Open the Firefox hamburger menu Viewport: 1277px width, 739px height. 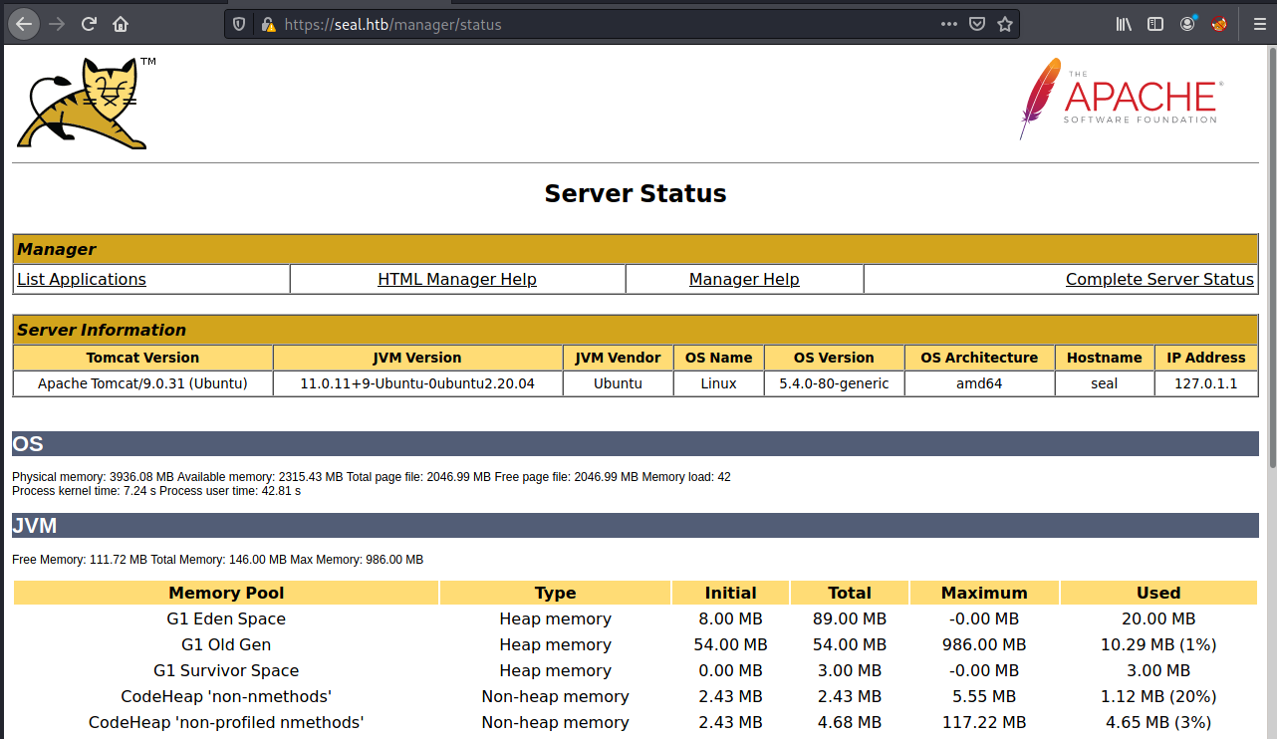(1259, 24)
